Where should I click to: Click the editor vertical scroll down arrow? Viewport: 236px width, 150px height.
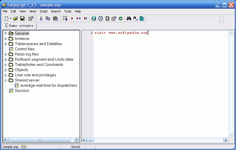click(230, 135)
